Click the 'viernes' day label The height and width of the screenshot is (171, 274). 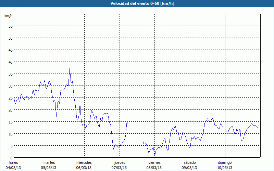tap(154, 162)
